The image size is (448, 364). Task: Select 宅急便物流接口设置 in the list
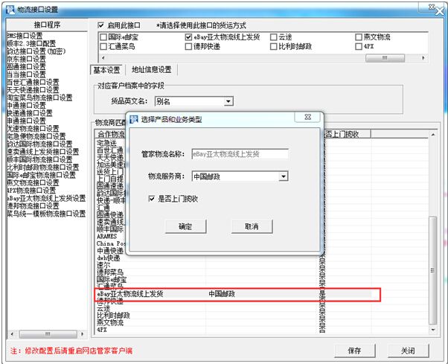pos(36,136)
